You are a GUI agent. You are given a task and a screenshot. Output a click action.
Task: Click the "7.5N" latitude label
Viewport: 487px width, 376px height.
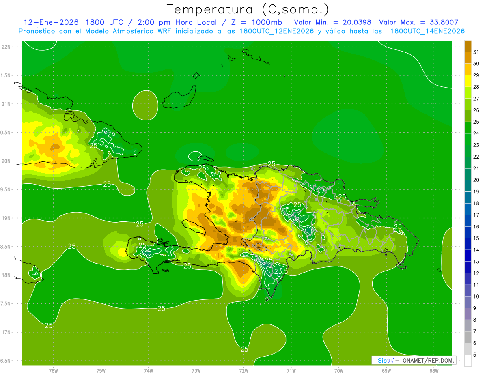5,304
